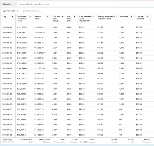Select the 2026-06-05 row date
This screenshot has height=146, width=154.
[x=7, y=114]
